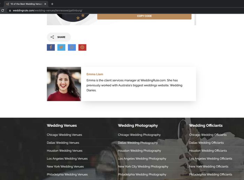Click the author bio text about Emma
Screen dimensions: 244x180
(135, 85)
